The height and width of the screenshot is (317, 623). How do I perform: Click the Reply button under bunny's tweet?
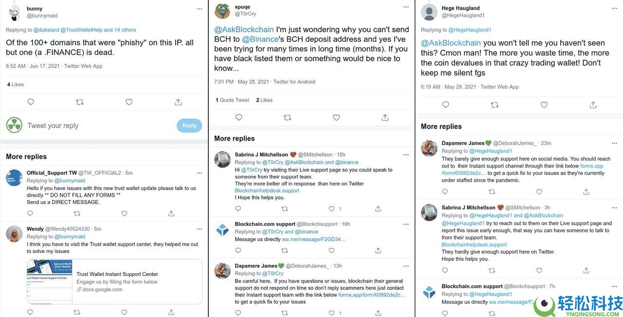click(x=189, y=126)
